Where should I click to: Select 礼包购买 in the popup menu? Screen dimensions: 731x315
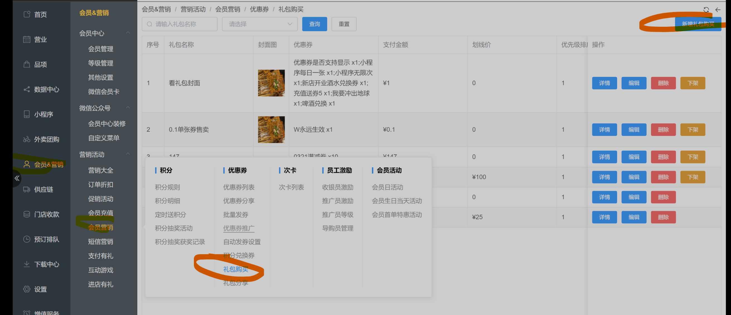tap(236, 269)
